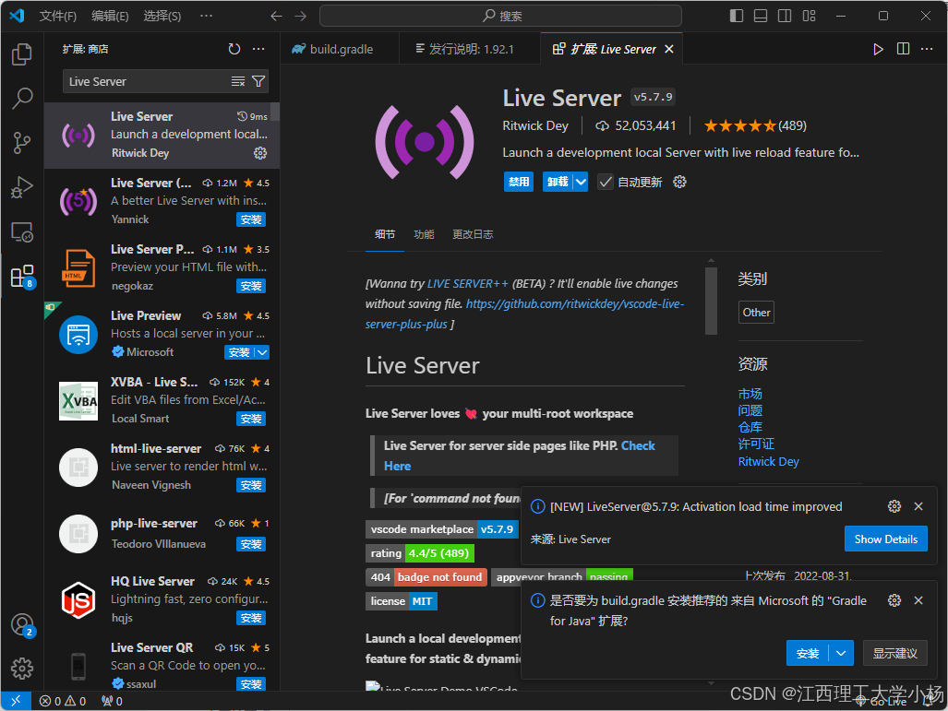The width and height of the screenshot is (948, 711).
Task: Open the Run and Debug view
Action: coord(22,187)
